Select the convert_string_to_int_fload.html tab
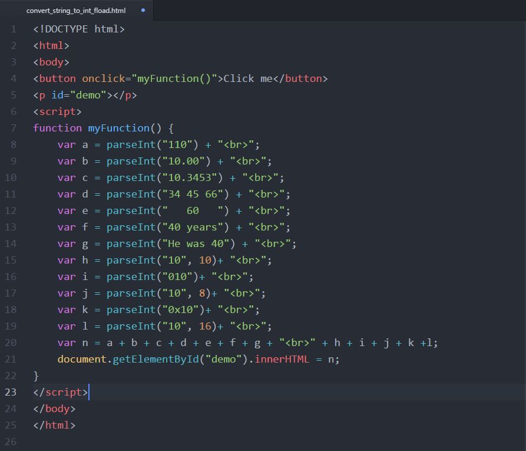The height and width of the screenshot is (451, 526). tap(76, 11)
